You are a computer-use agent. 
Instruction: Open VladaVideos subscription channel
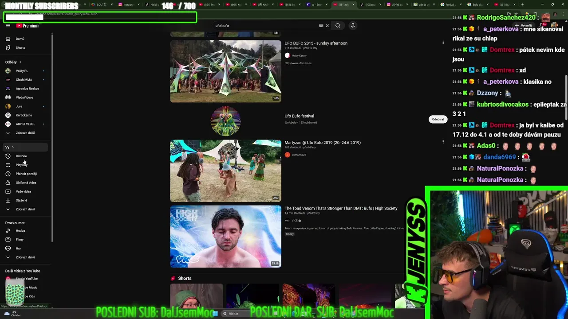pos(24,97)
